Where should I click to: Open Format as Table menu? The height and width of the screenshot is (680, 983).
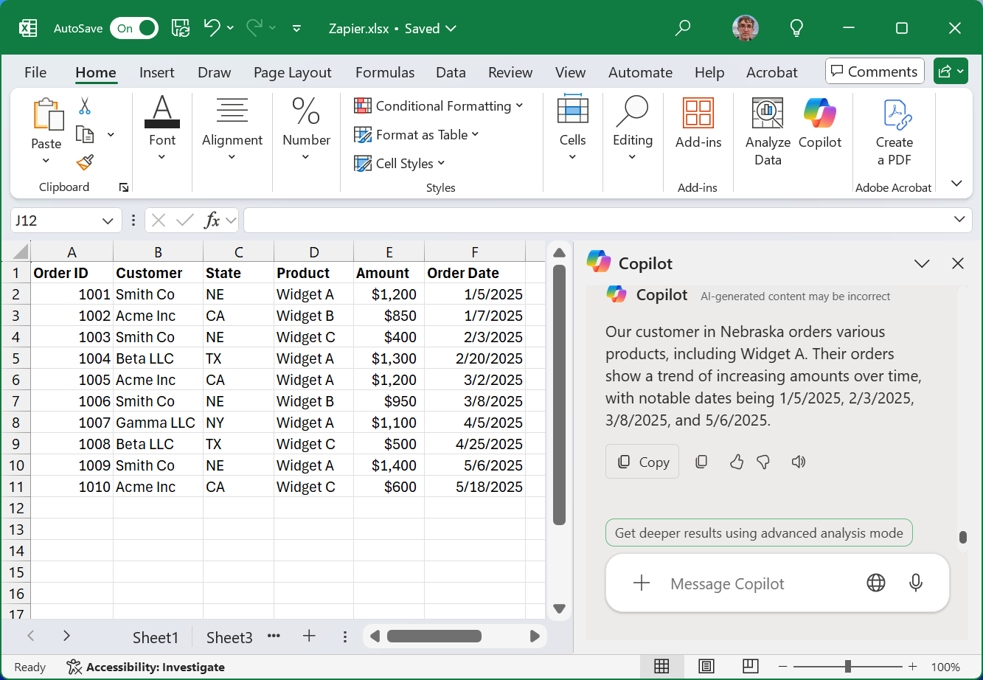tap(417, 135)
